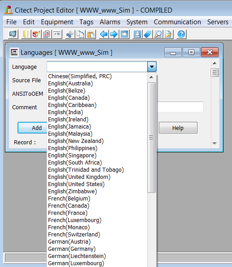This screenshot has height=267, width=232.
Task: Click the Paste clipboard toolbar icon
Action: 91,34
